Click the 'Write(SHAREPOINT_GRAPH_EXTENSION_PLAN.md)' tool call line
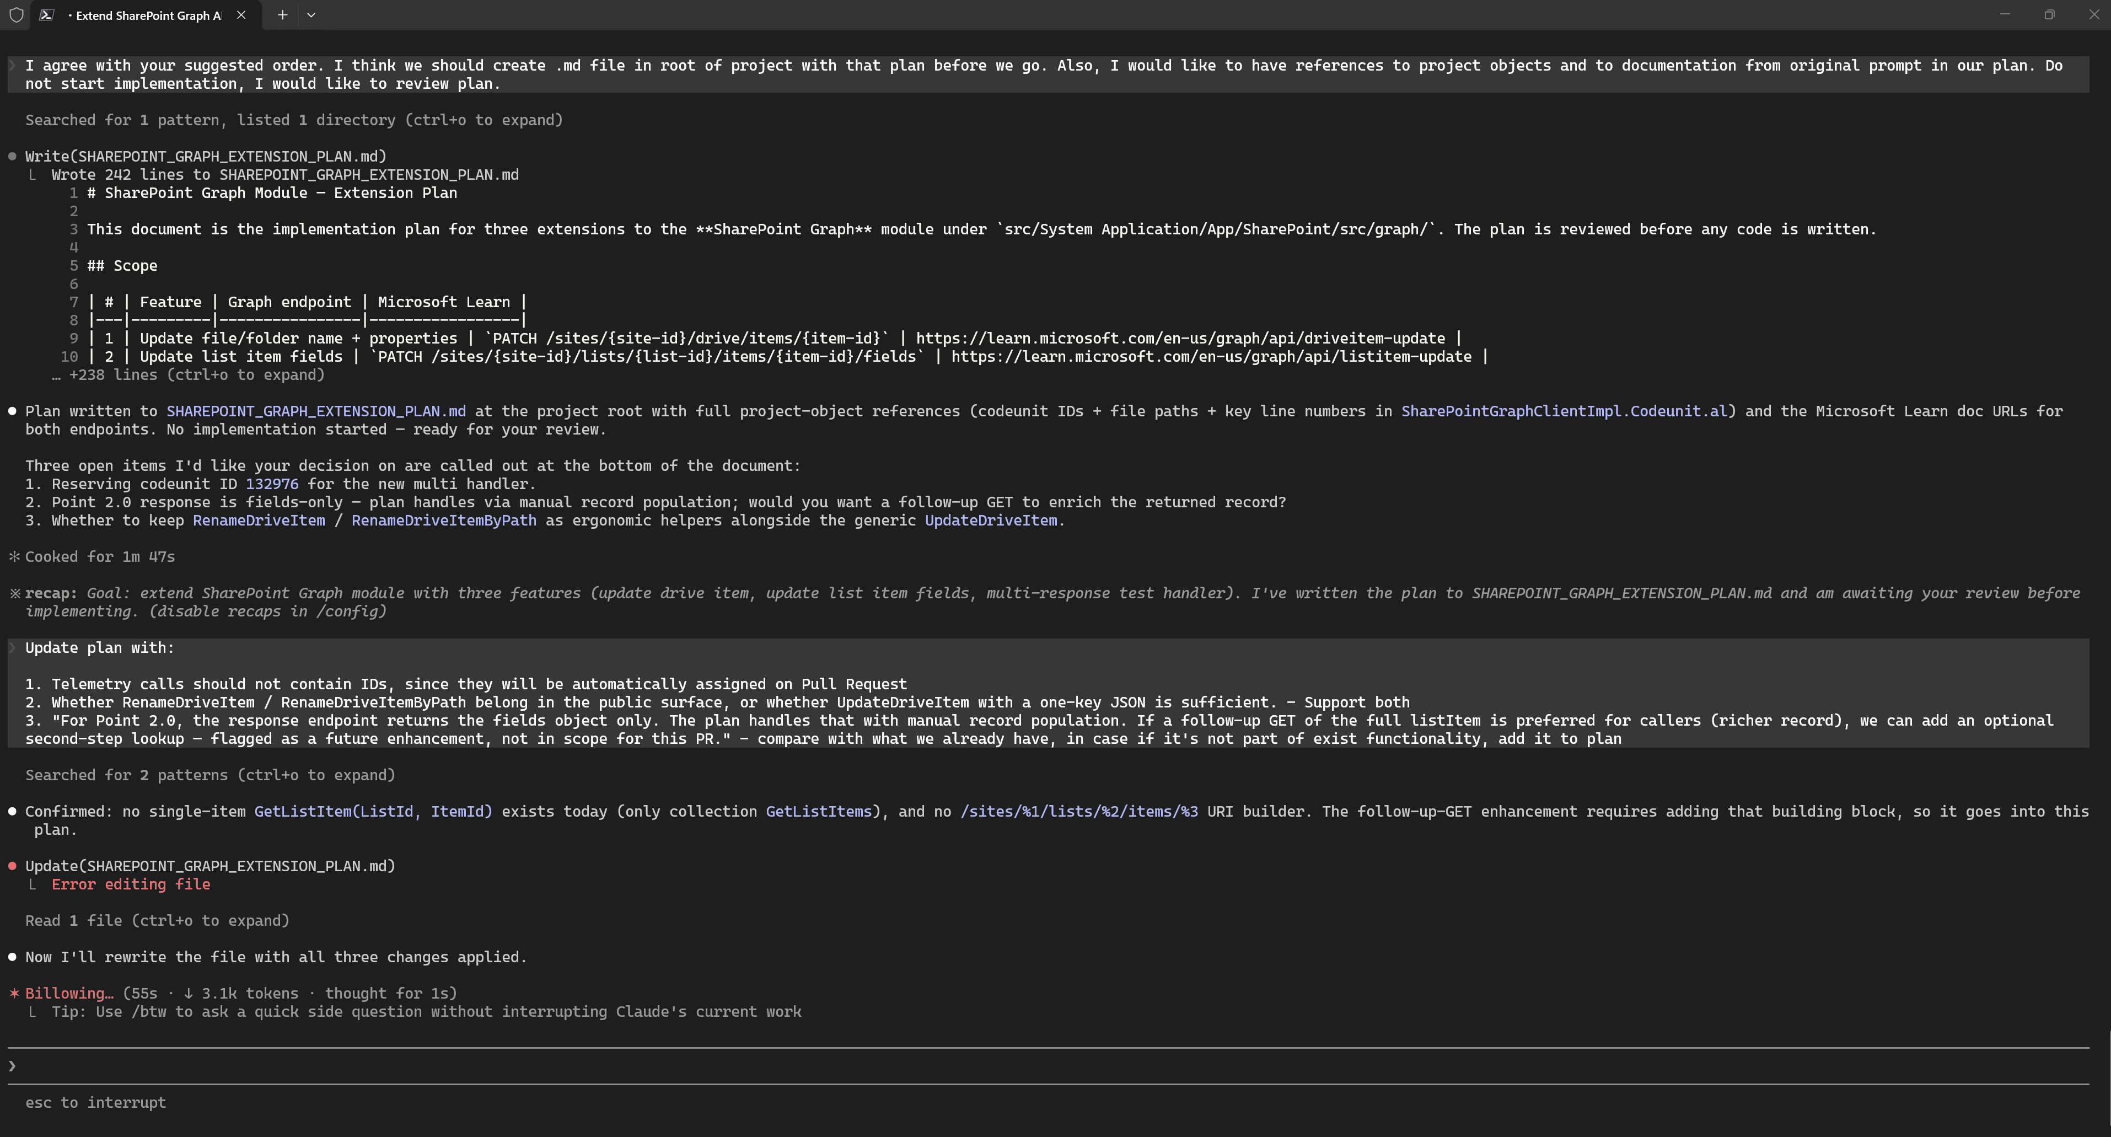2111x1137 pixels. pos(206,157)
